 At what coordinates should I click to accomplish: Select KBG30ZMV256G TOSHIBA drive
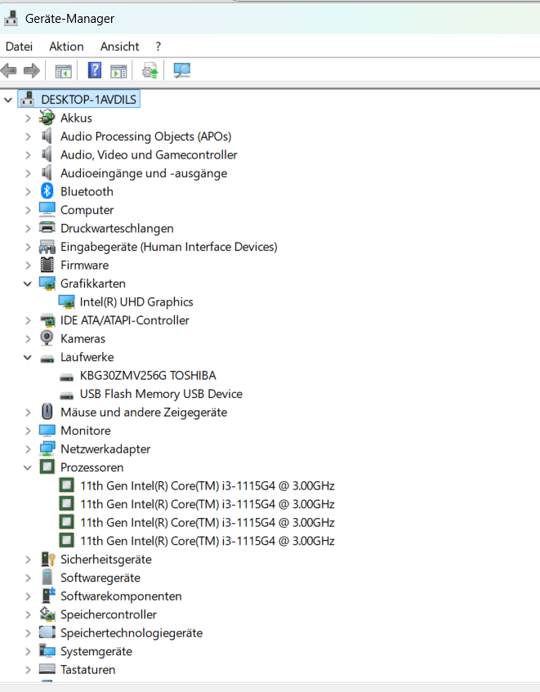coord(148,375)
